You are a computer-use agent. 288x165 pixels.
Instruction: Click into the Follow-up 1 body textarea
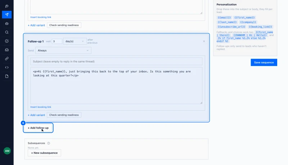[116, 86]
